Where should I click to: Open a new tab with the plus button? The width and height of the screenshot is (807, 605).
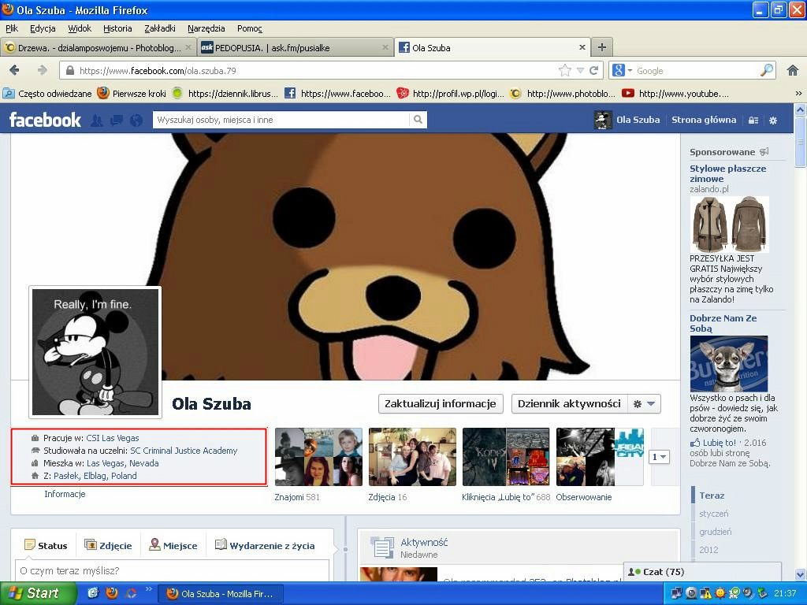[x=601, y=47]
